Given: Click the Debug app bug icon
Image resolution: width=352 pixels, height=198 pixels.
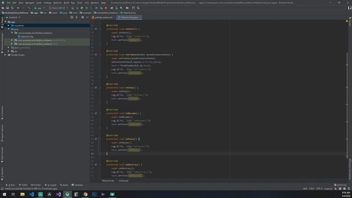Looking at the screenshot, I should (x=87, y=8).
